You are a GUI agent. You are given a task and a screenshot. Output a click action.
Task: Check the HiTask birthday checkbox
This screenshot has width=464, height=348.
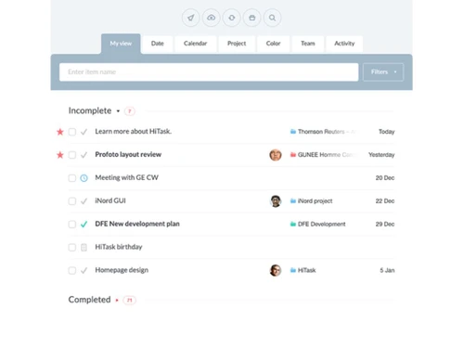(x=72, y=248)
